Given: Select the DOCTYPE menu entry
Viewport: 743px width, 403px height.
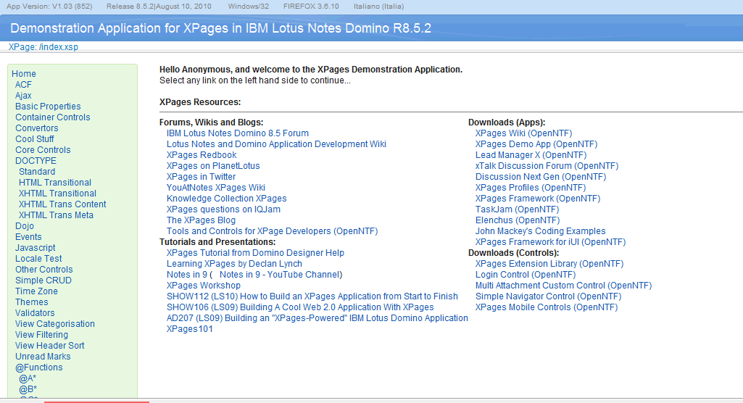Looking at the screenshot, I should pyautogui.click(x=36, y=161).
